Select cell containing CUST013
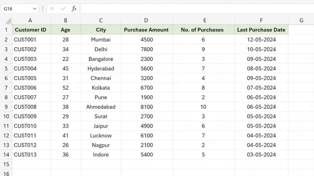This screenshot has height=176, width=314. (x=32, y=155)
